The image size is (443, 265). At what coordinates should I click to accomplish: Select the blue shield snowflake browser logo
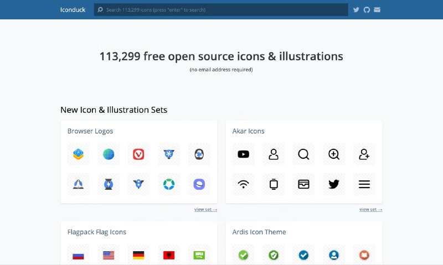pos(169,154)
